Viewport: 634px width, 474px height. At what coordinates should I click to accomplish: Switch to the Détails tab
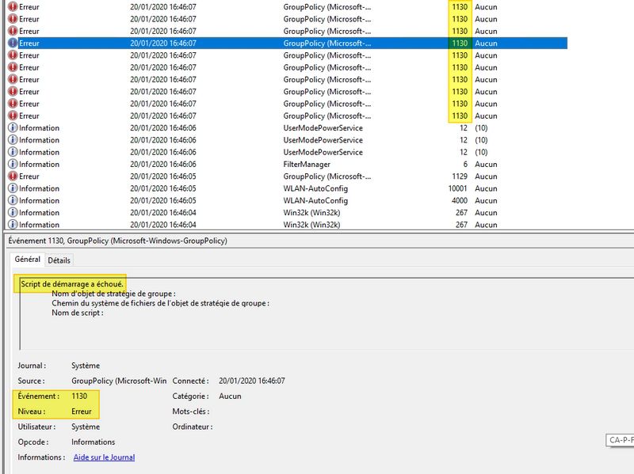tap(59, 260)
